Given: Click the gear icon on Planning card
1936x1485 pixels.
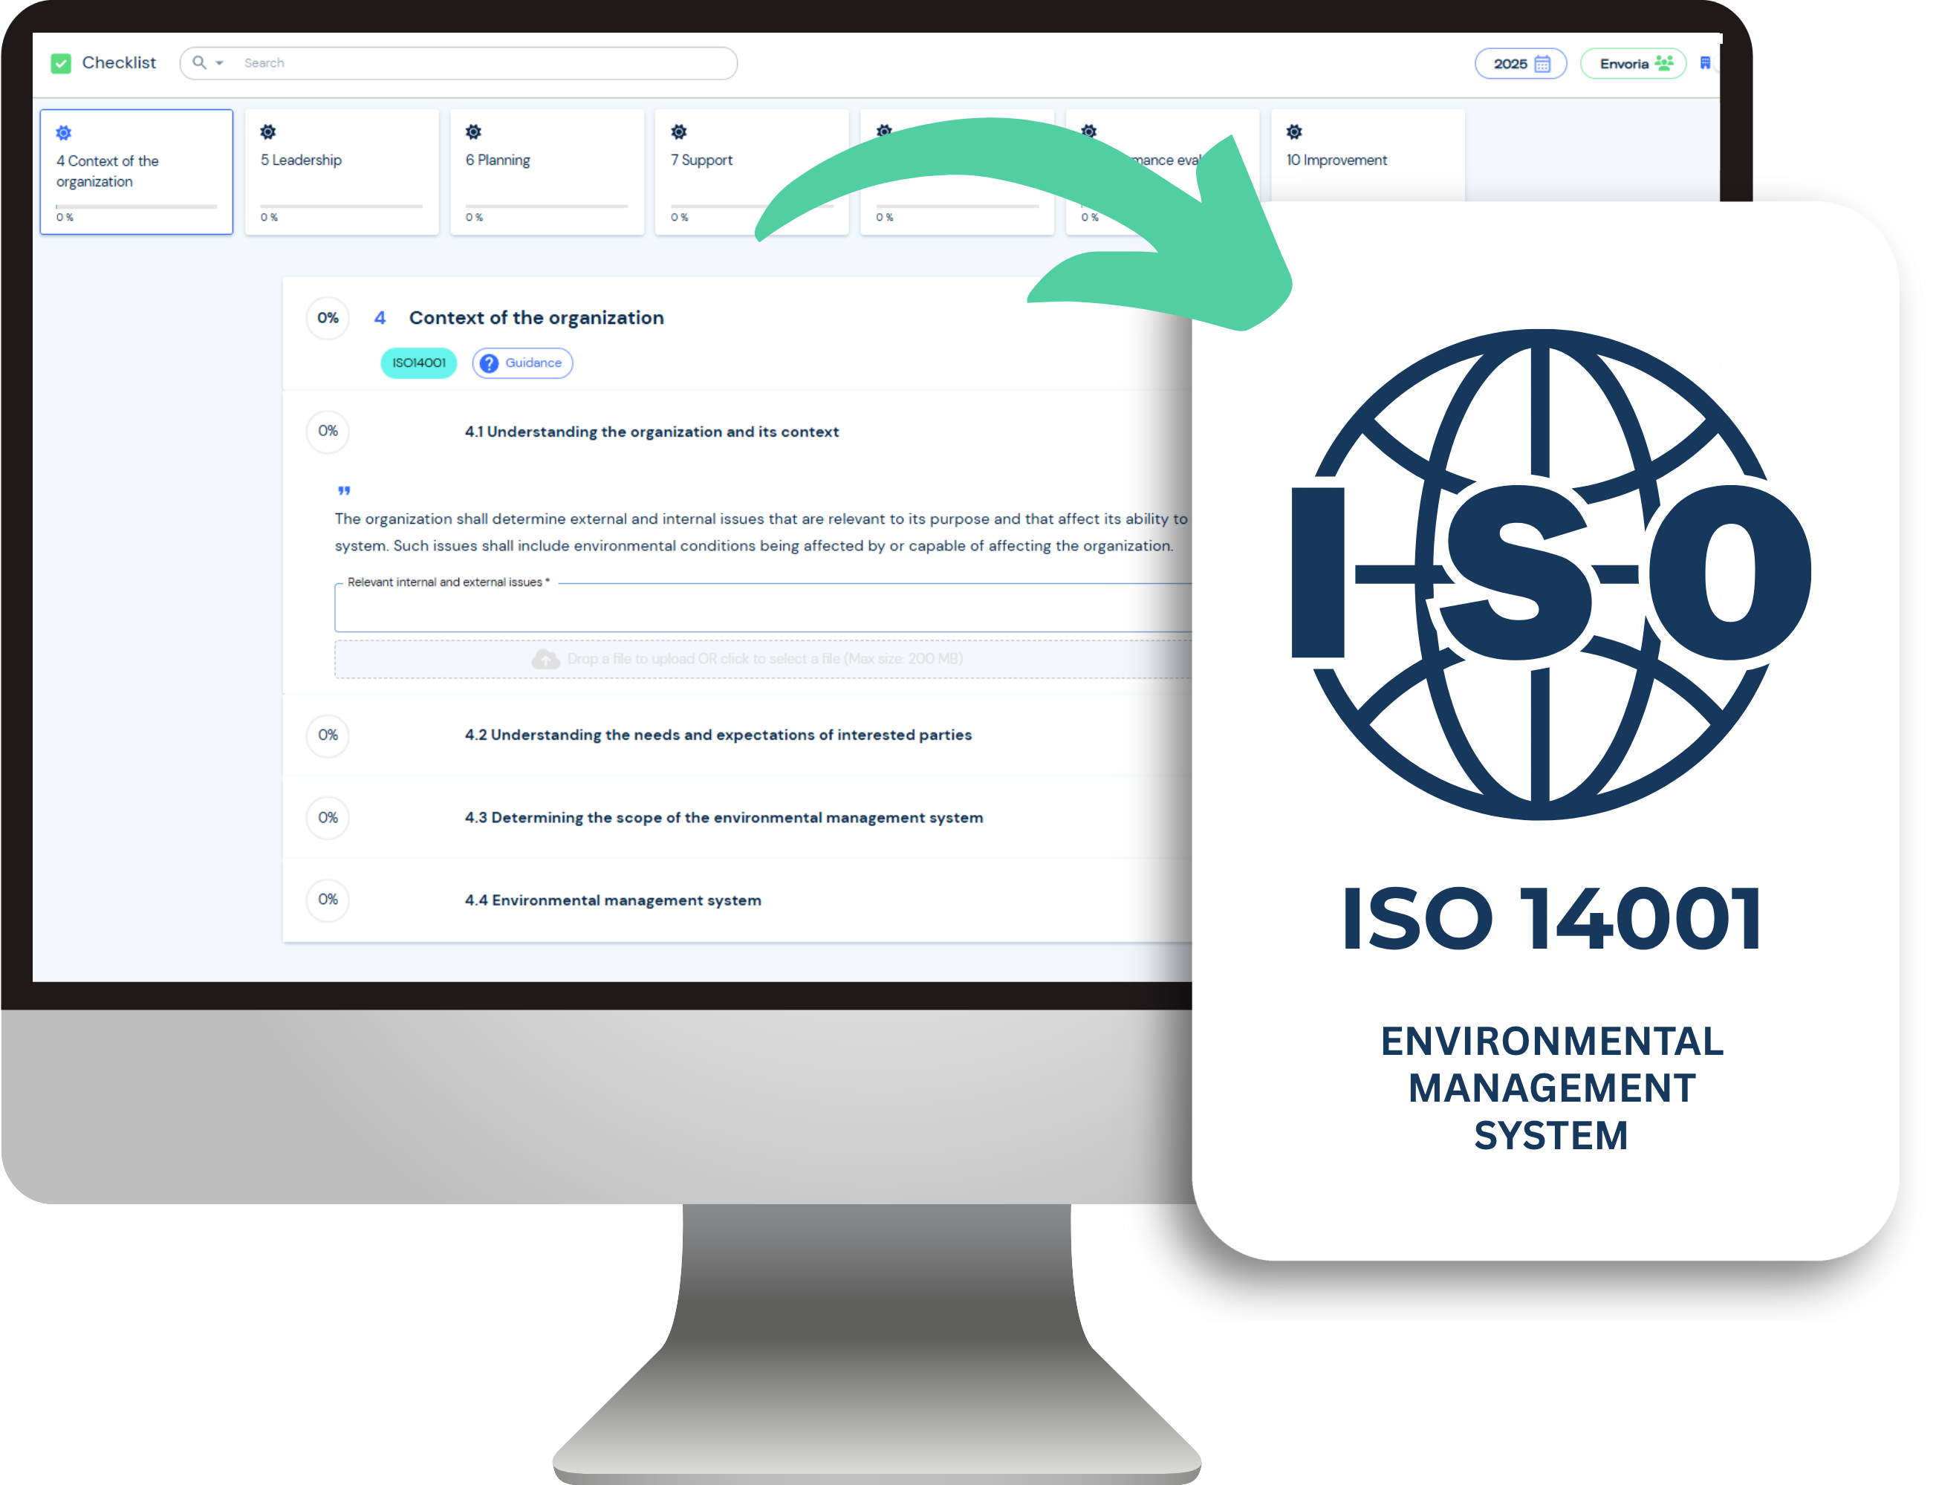Looking at the screenshot, I should click(473, 131).
